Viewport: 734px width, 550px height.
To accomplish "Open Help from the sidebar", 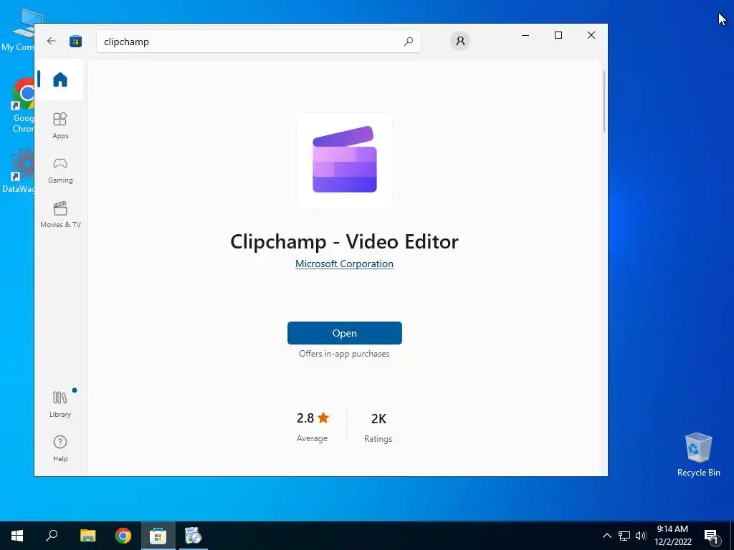I will pos(60,448).
